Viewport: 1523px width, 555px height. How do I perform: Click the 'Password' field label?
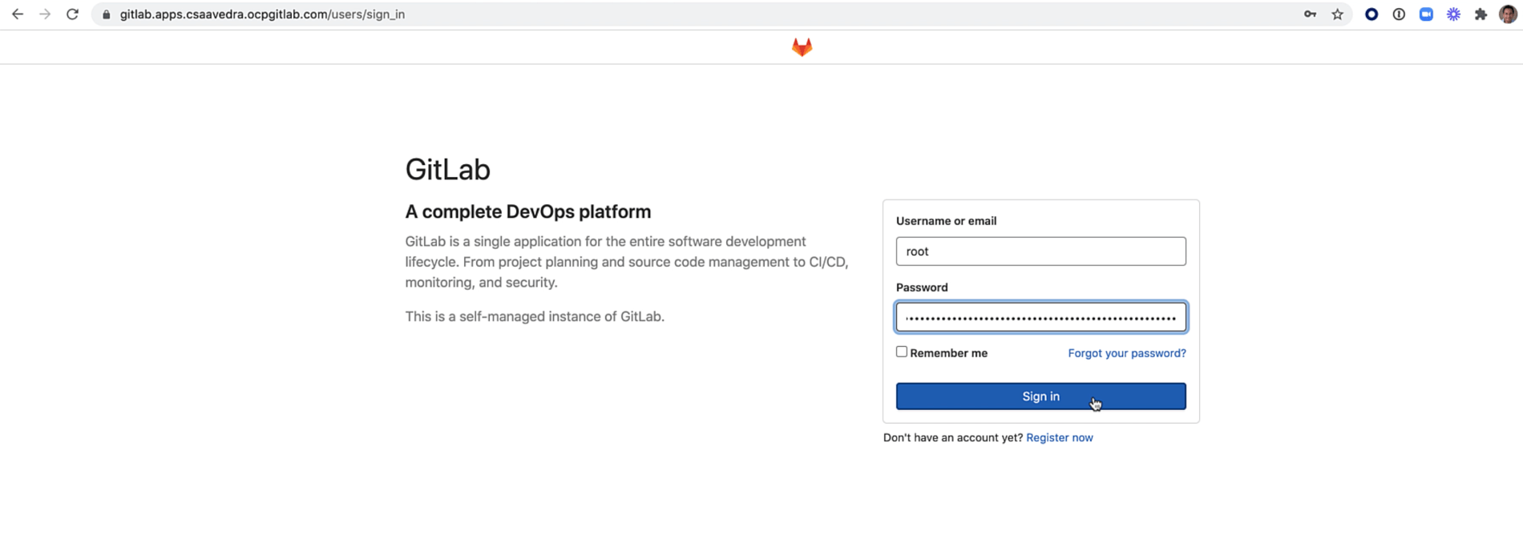pos(922,288)
